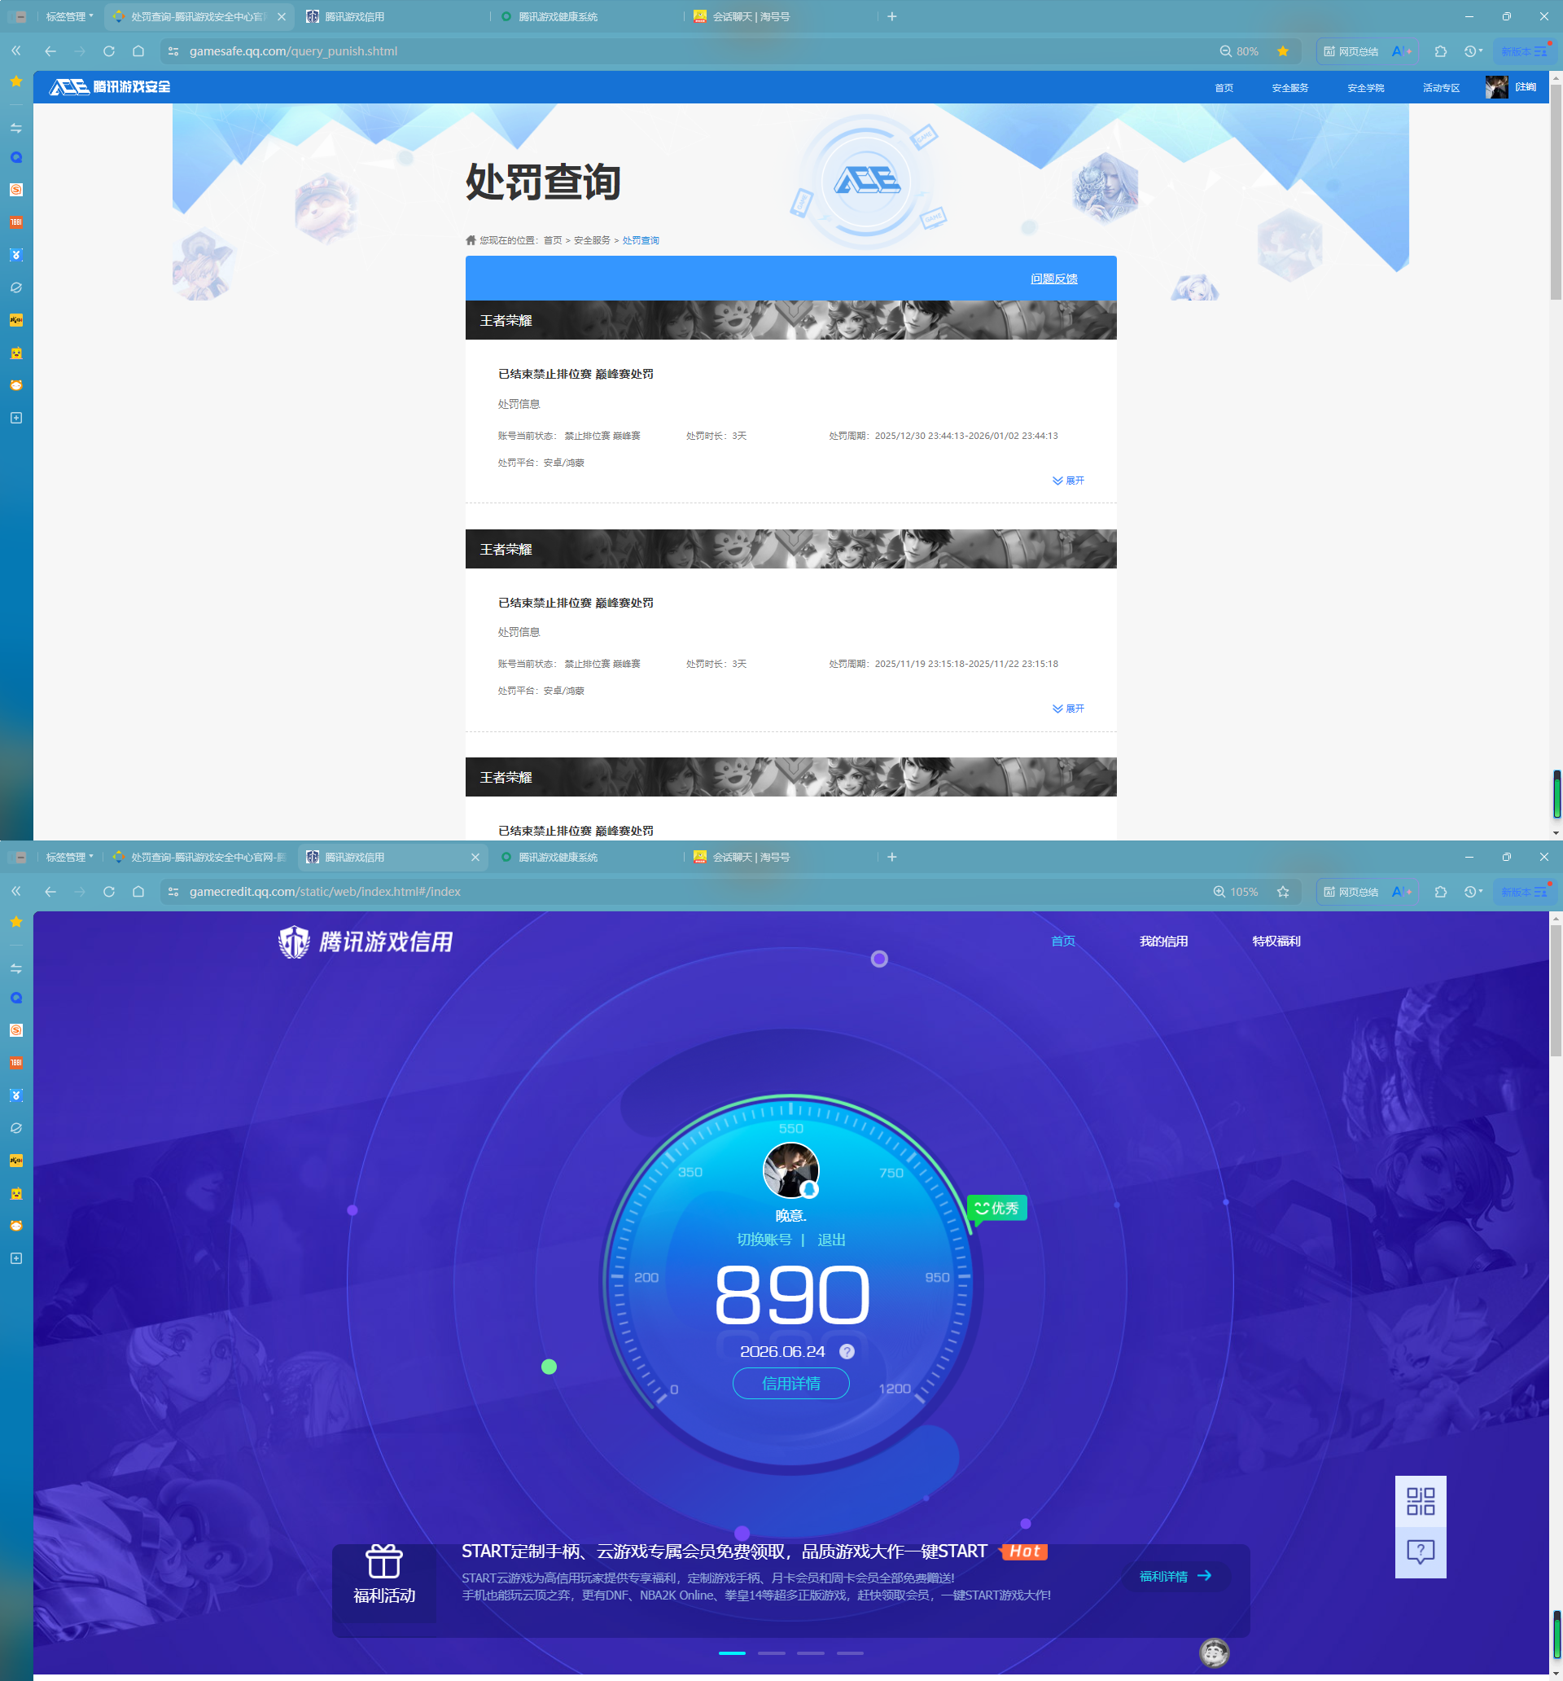Click 切换账号 under the avatar
1563x1681 pixels.
[764, 1240]
